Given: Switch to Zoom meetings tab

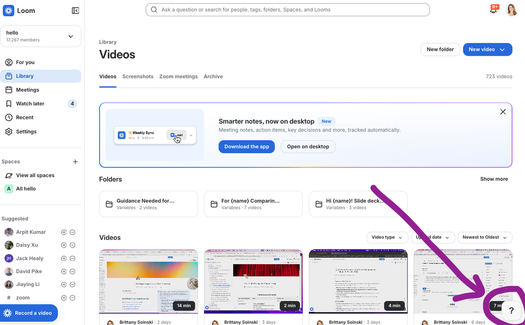Looking at the screenshot, I should click(179, 76).
